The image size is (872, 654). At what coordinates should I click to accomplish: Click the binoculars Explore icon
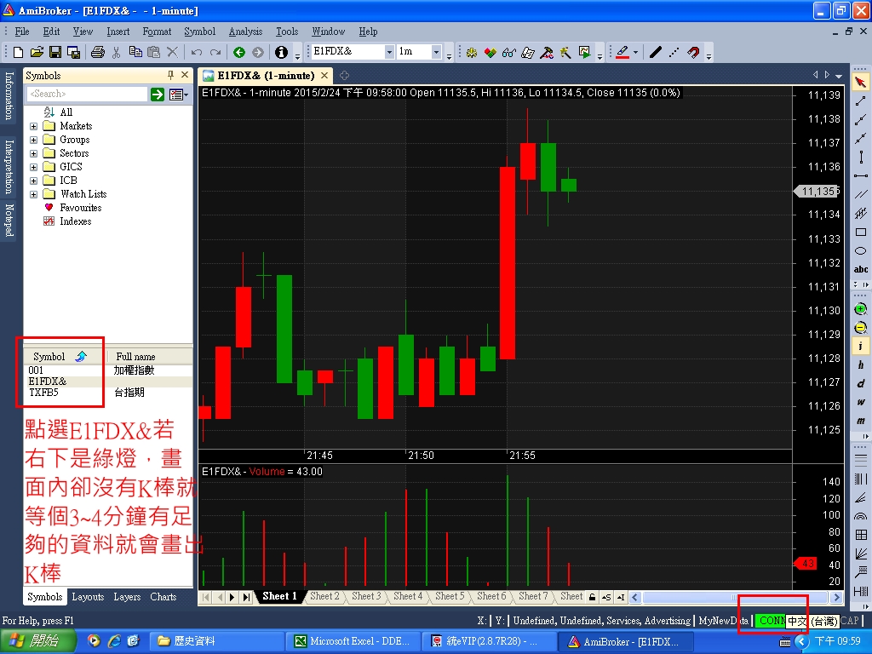pos(509,52)
